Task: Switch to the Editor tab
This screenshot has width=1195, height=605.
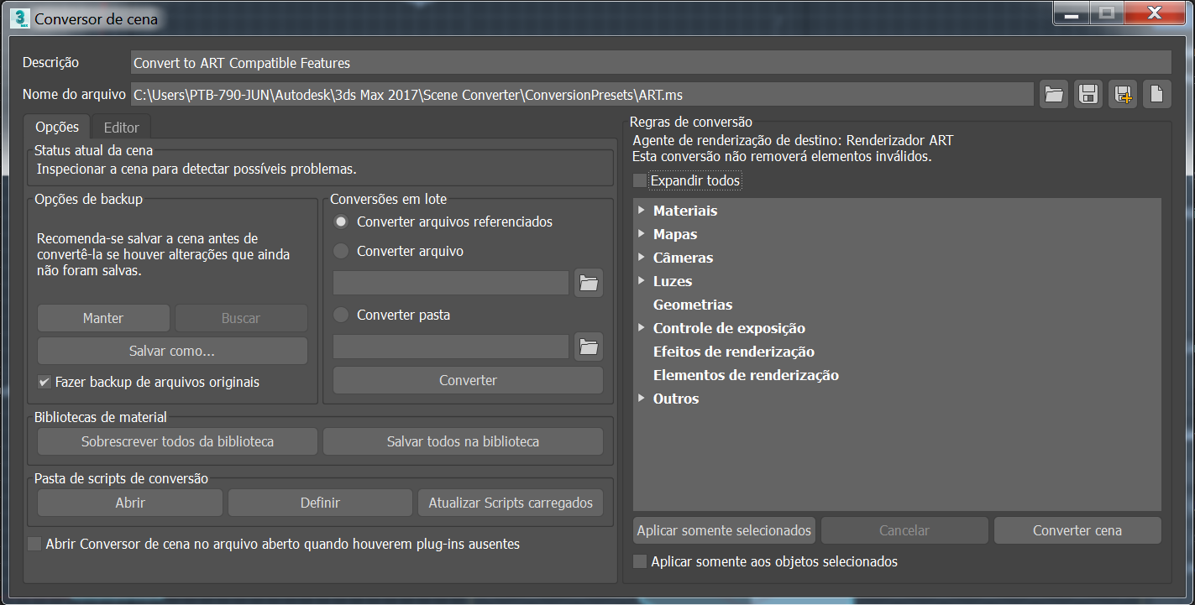Action: tap(122, 128)
